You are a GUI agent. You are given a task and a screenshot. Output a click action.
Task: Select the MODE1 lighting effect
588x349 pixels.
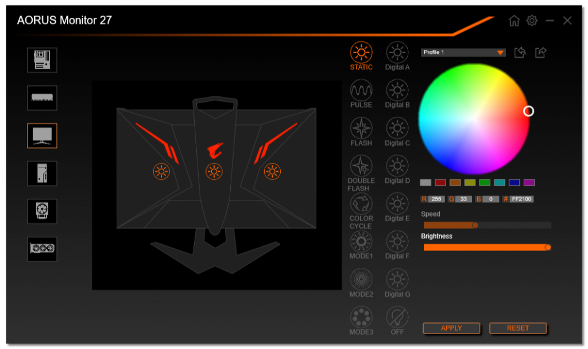(x=361, y=245)
